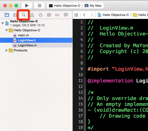The height and width of the screenshot is (131, 148).
Task: Click line number 16 in gutter
Action: coord(80,110)
